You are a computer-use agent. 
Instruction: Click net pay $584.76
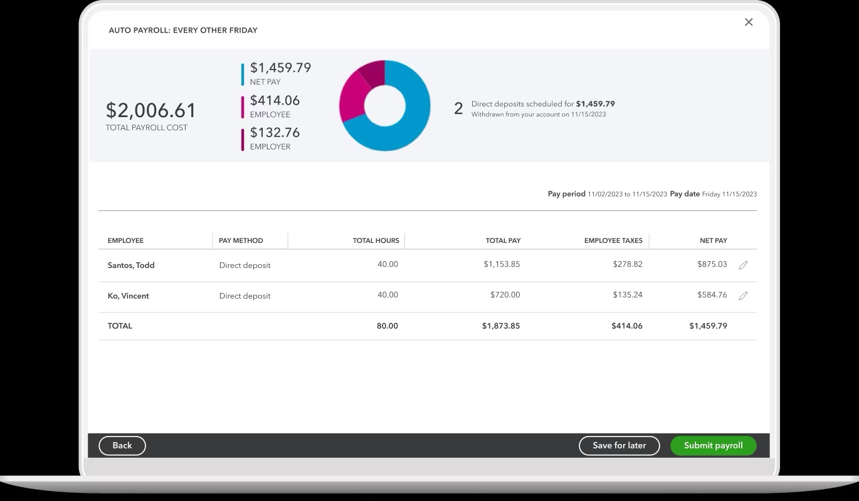(712, 295)
